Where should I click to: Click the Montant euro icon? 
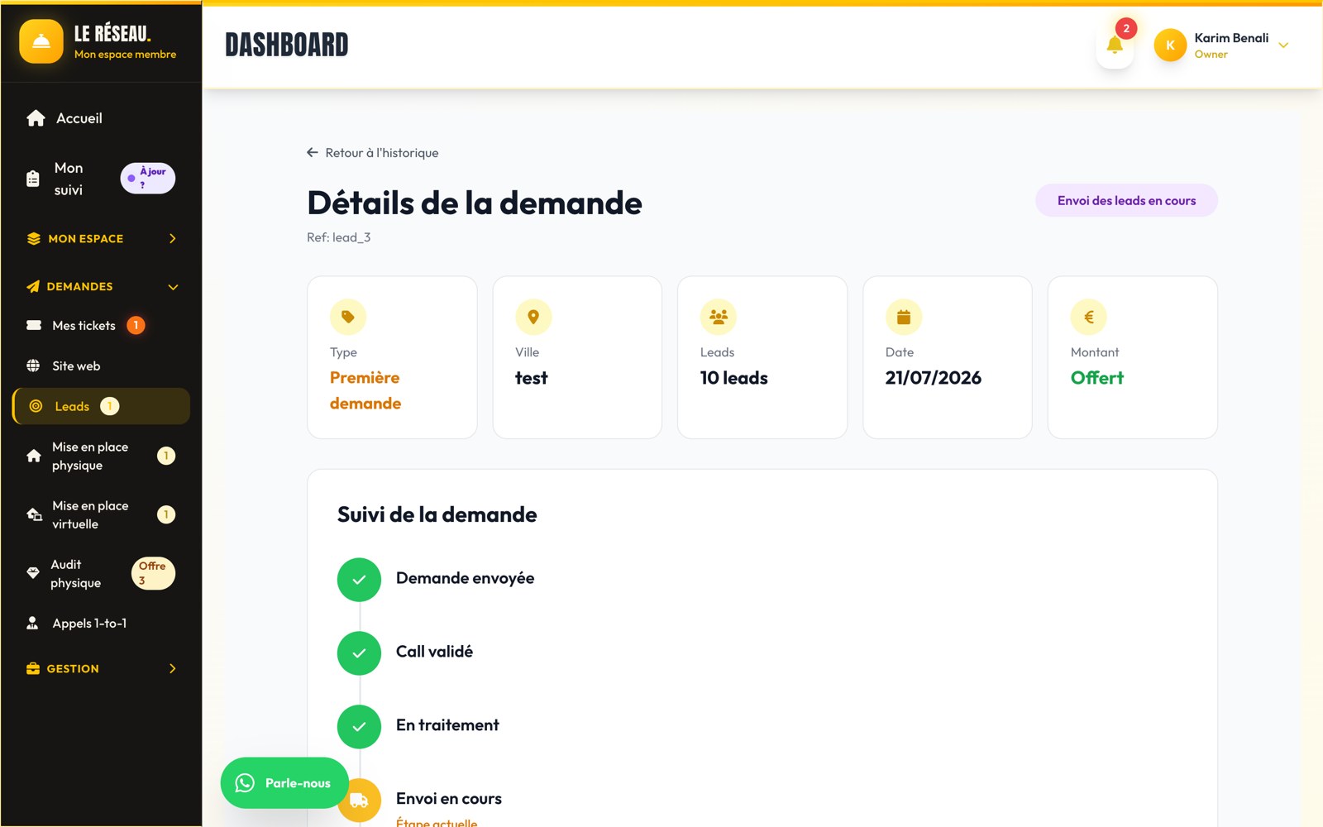pos(1089,317)
